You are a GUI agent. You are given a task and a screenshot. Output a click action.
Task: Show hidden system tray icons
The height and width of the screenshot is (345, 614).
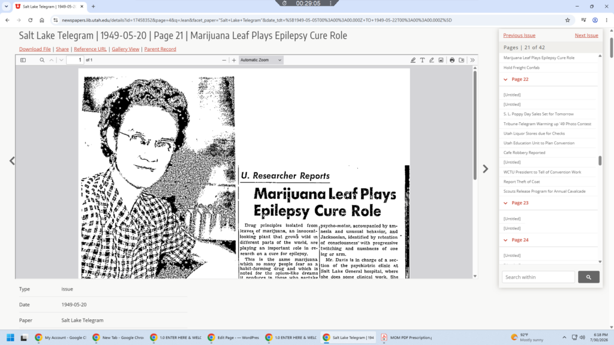564,337
